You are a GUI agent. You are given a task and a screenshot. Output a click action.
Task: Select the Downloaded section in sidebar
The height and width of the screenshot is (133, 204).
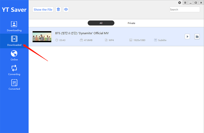[x=14, y=41]
